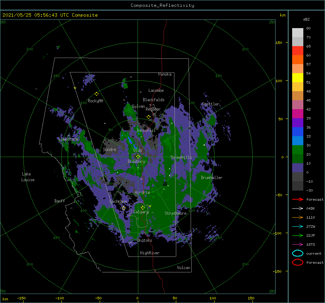Click the 04DK legend label

[x=311, y=209]
